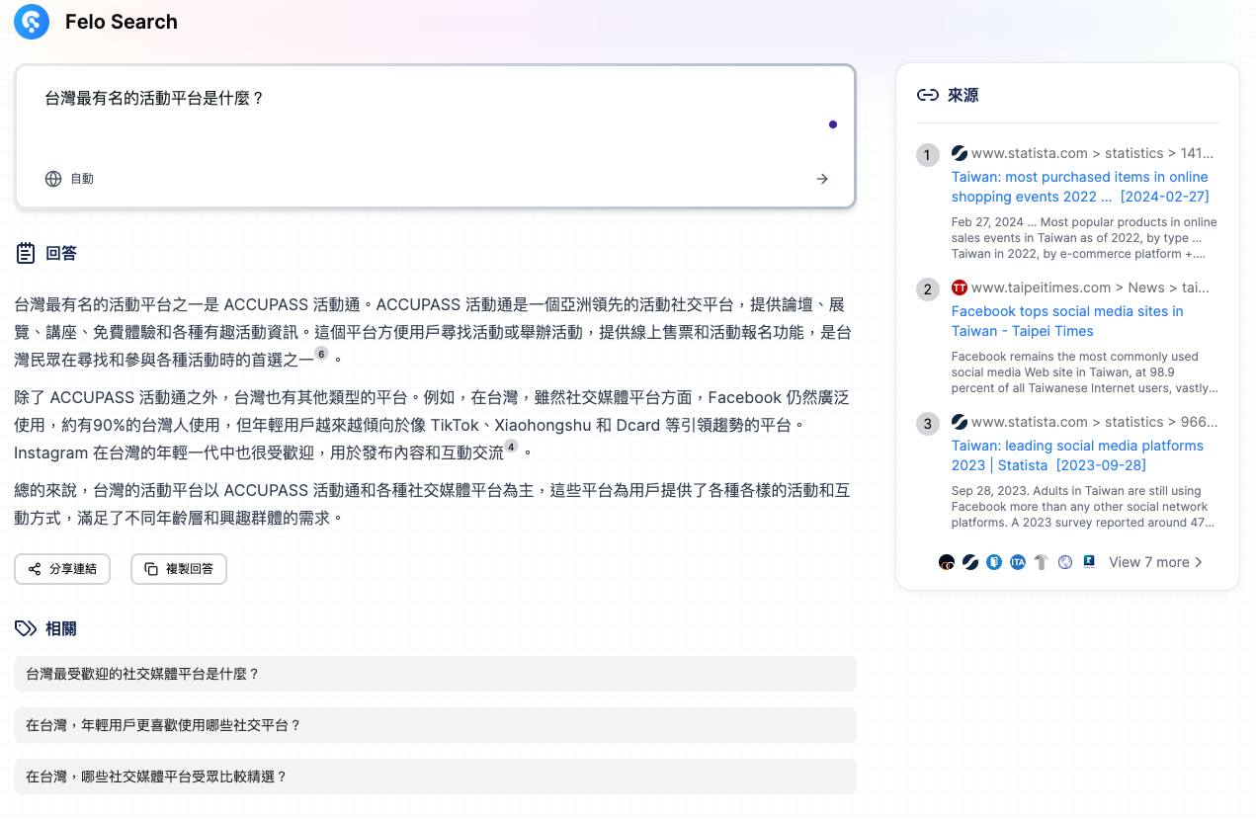Click the 相關 section heading
Image resolution: width=1256 pixels, height=820 pixels.
coord(61,628)
